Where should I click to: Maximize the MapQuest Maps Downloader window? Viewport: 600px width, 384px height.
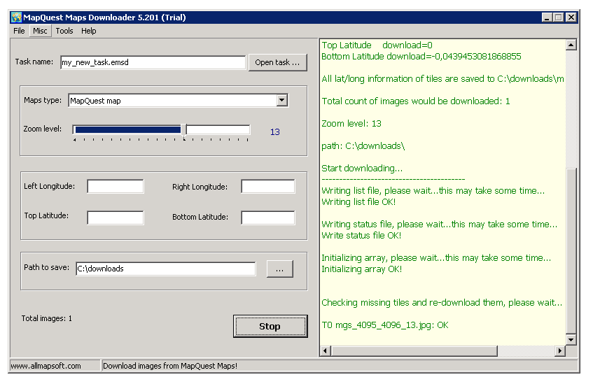[x=559, y=17]
